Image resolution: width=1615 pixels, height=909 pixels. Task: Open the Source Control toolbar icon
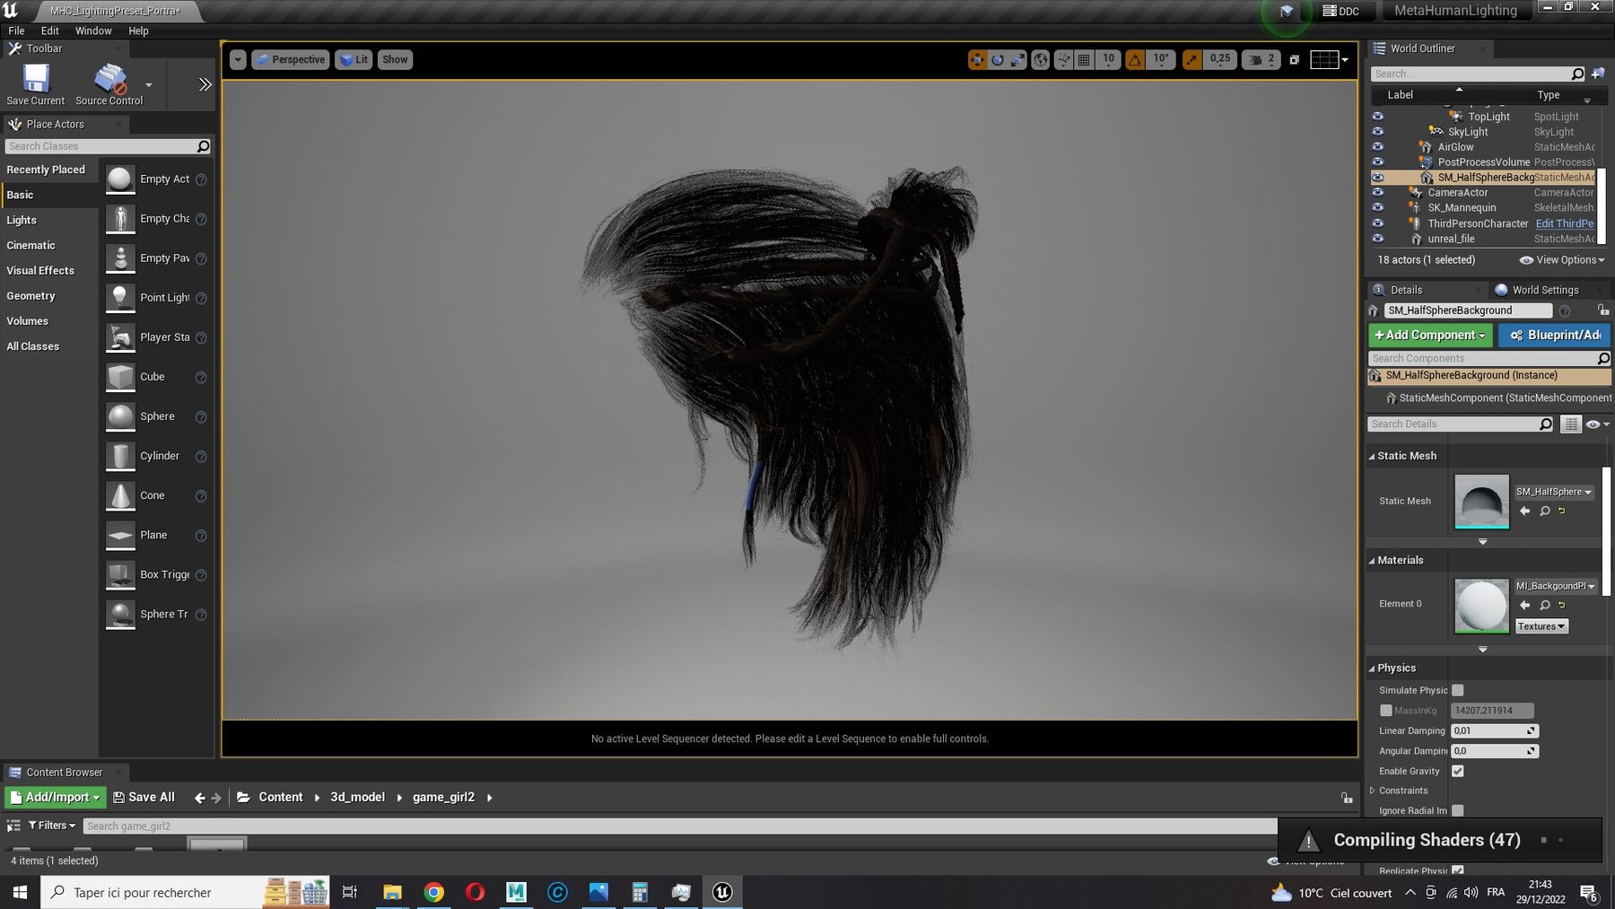click(x=109, y=84)
